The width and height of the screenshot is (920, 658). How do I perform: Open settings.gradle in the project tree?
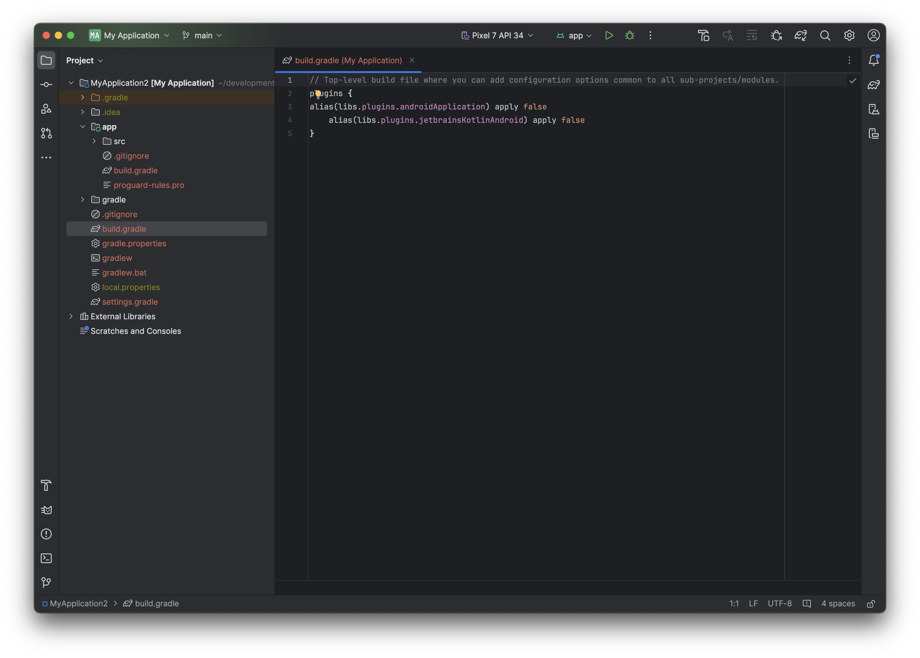(x=130, y=302)
